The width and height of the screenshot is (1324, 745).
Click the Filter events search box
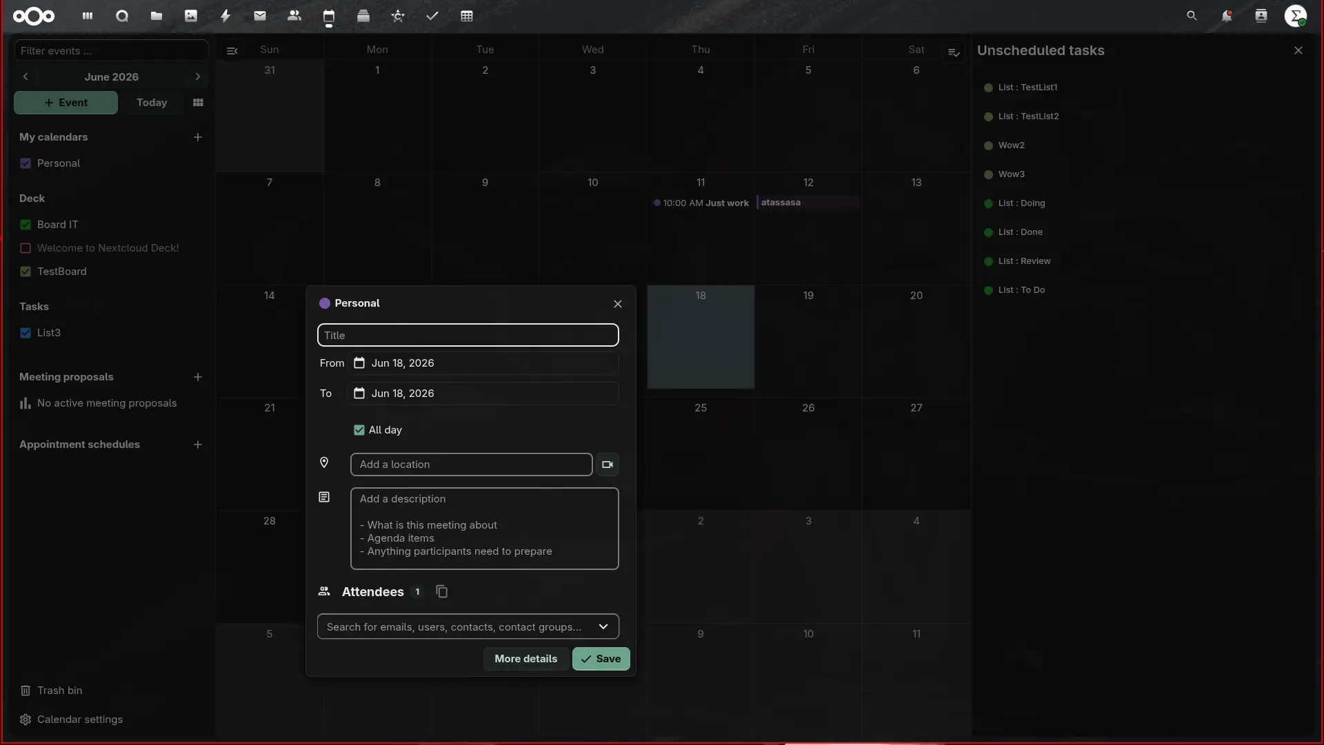[112, 51]
